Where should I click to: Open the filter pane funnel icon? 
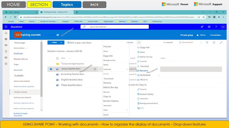(x=207, y=43)
